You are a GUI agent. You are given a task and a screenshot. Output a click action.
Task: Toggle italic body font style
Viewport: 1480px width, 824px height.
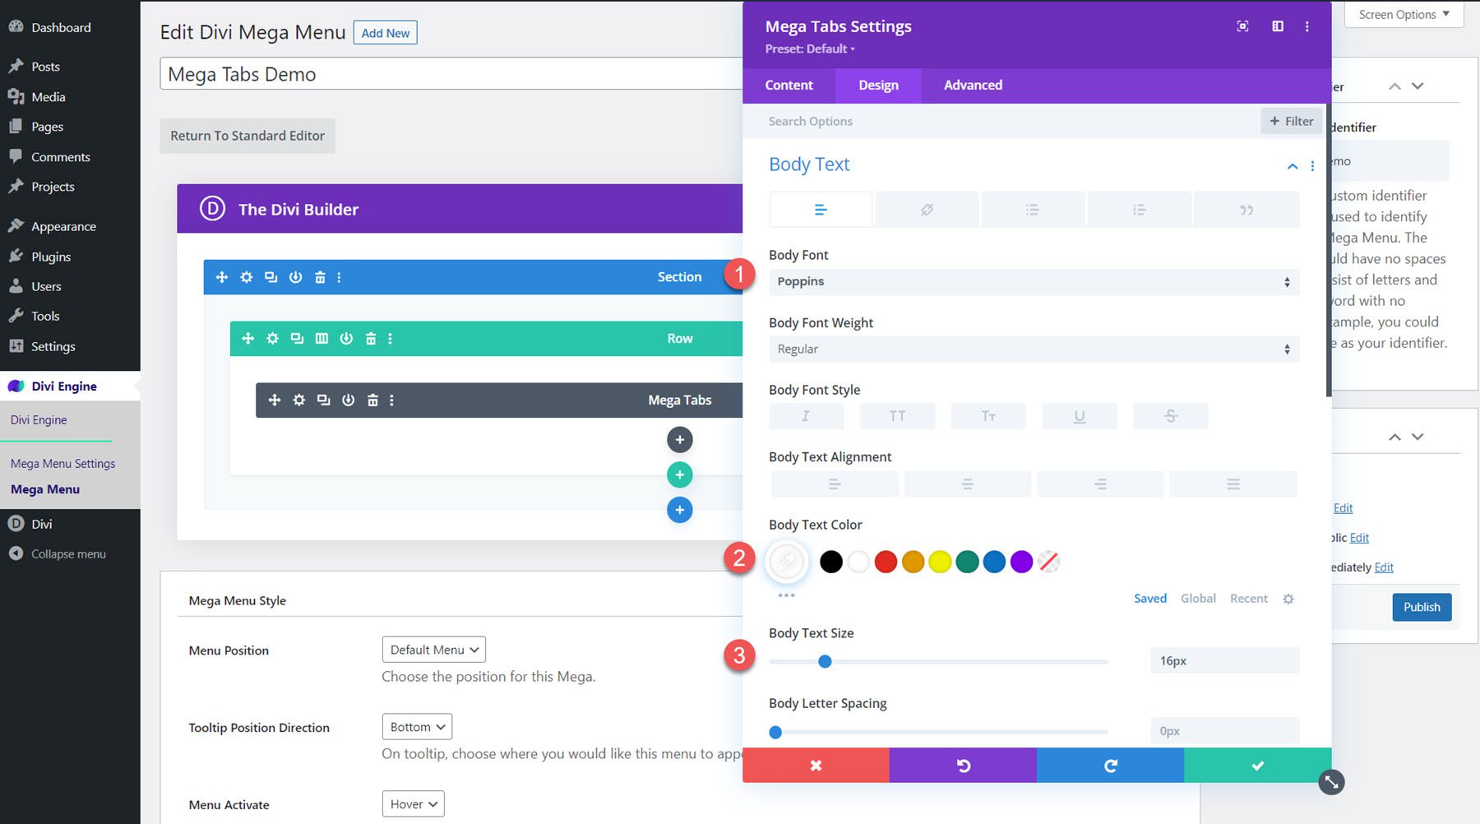pos(806,416)
